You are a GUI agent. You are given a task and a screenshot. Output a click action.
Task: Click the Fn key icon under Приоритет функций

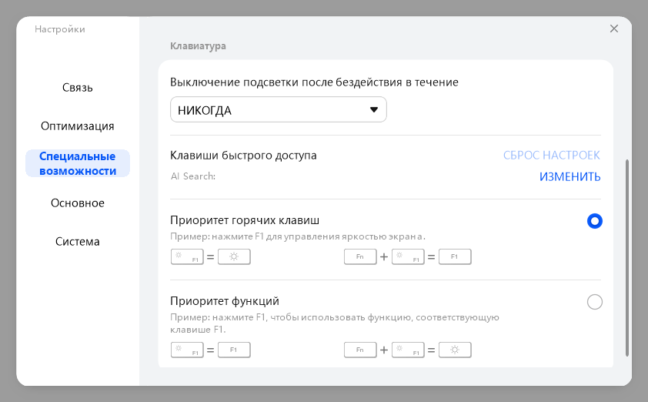(359, 350)
